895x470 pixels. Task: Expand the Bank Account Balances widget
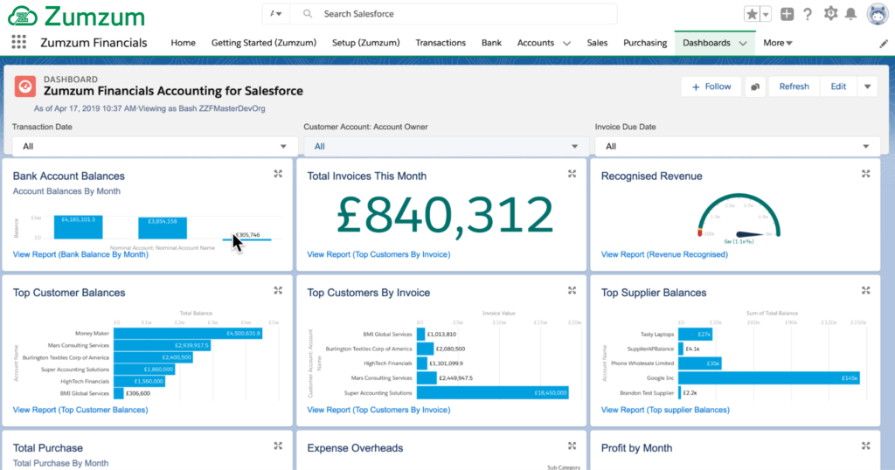tap(278, 174)
